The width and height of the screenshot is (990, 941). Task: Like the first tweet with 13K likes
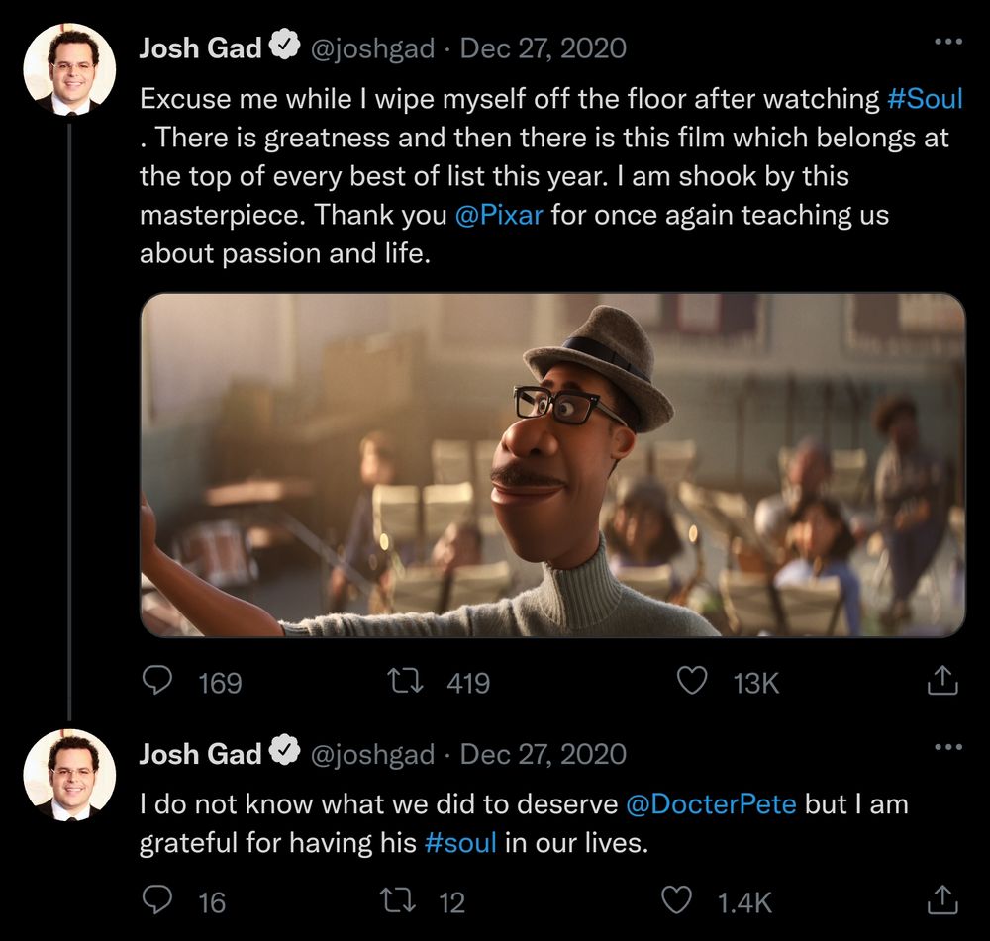[691, 682]
